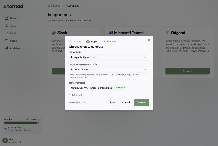Click the "Origami campaign (optional)" label
Image resolution: width=218 pixels, height=146 pixels.
click(x=83, y=64)
